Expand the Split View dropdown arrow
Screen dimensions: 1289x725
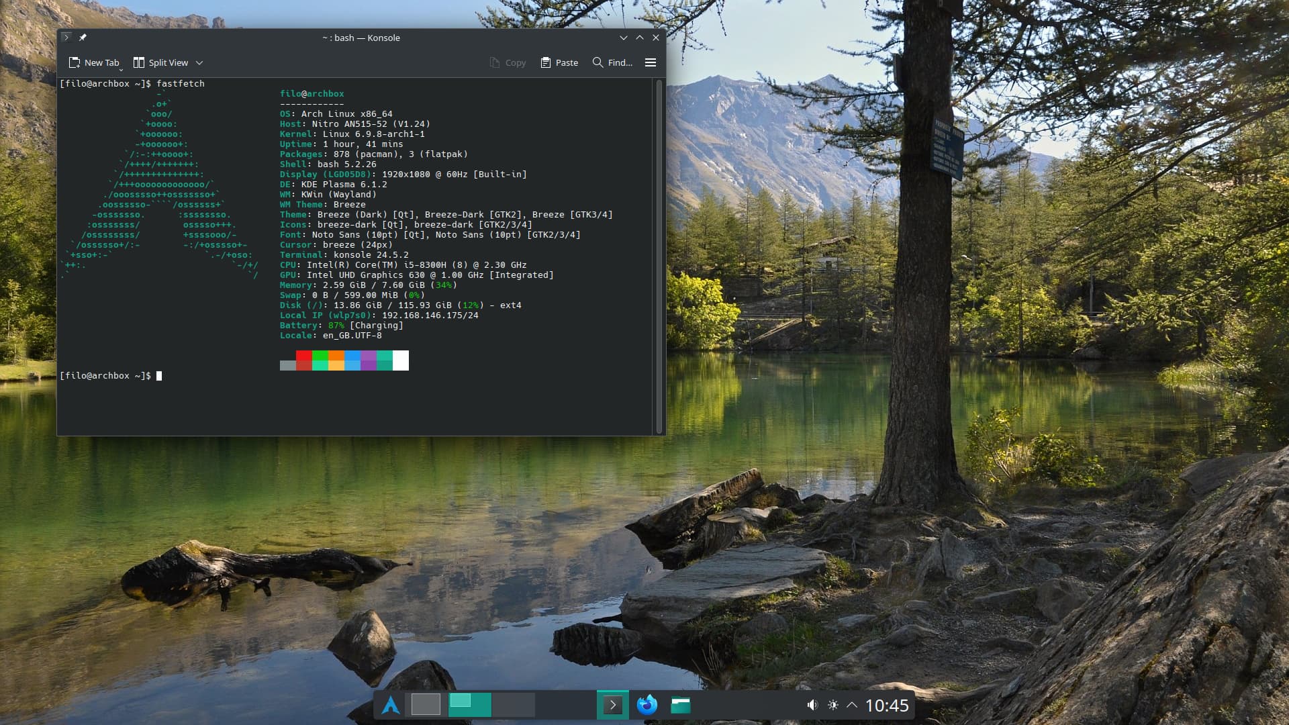coord(199,62)
